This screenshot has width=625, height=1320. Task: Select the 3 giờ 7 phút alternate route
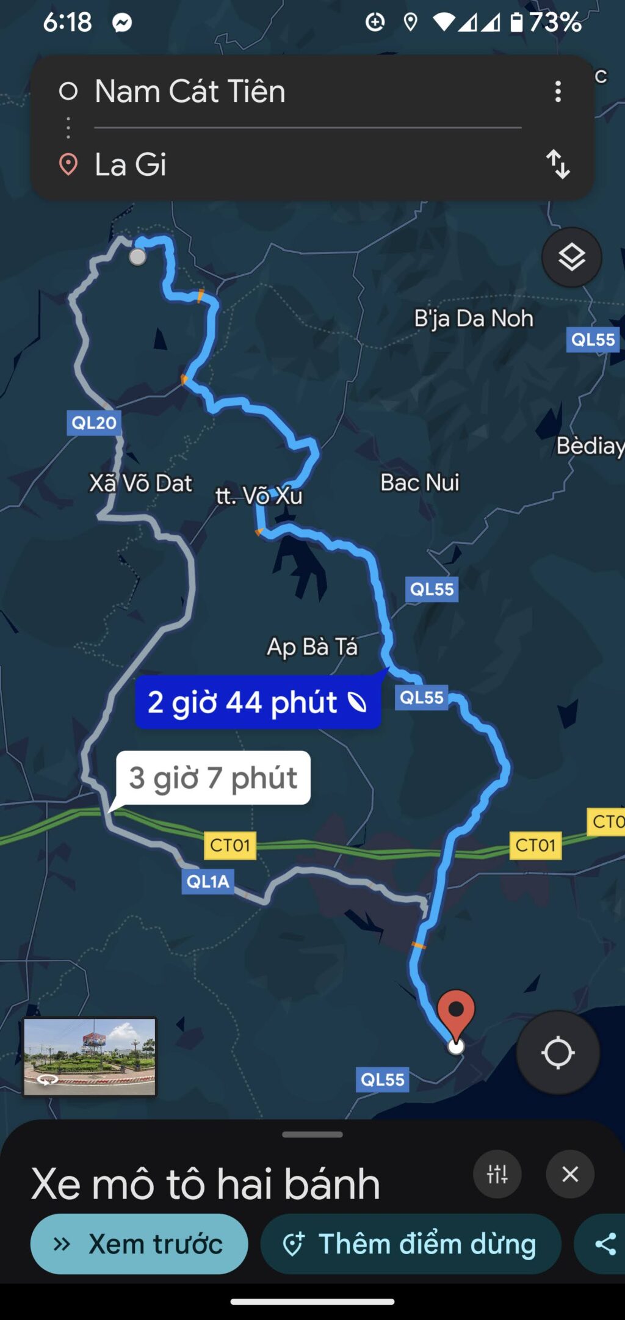tap(213, 778)
